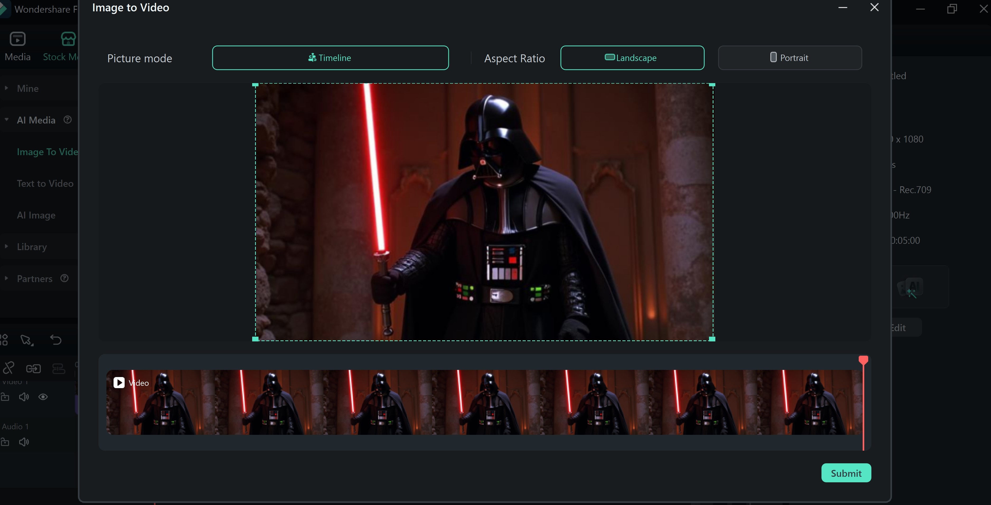Image resolution: width=991 pixels, height=505 pixels.
Task: Open AI Image in sidebar
Action: click(x=36, y=215)
